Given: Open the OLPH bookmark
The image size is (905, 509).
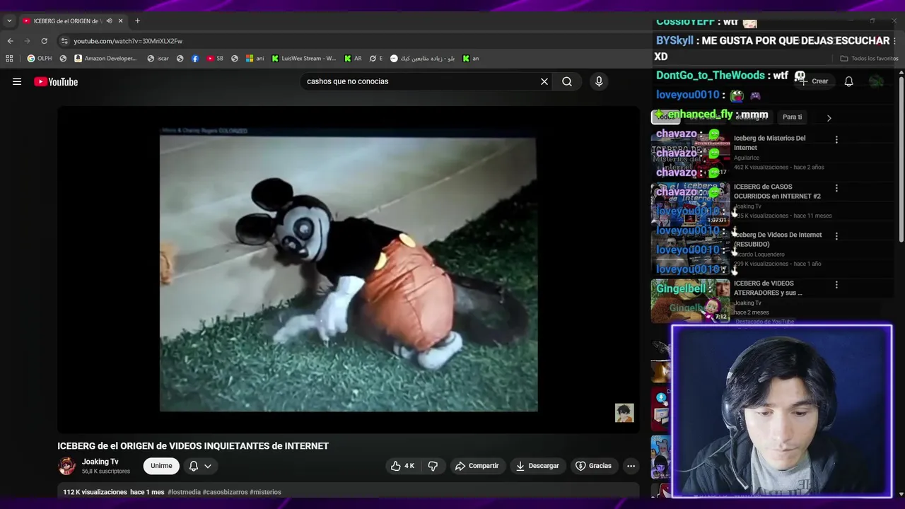Looking at the screenshot, I should (x=40, y=59).
